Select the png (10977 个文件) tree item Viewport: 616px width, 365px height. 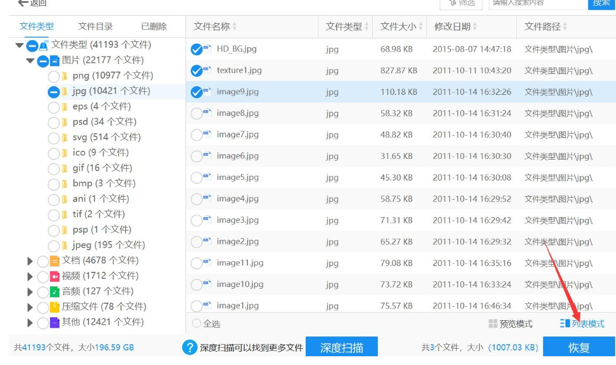tap(113, 76)
